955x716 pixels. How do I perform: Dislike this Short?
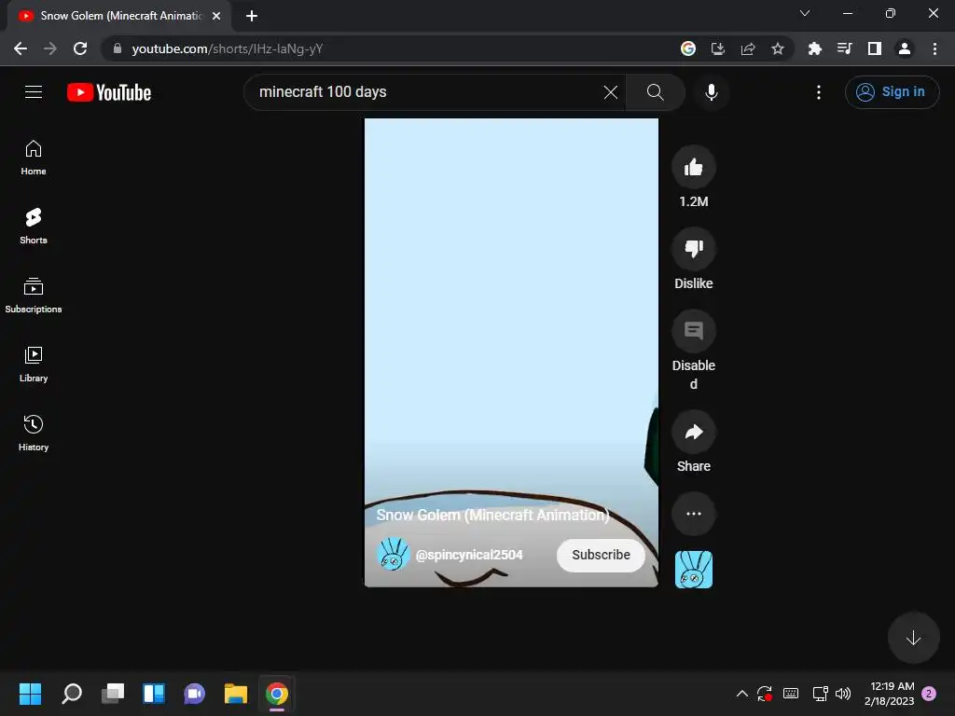693,249
